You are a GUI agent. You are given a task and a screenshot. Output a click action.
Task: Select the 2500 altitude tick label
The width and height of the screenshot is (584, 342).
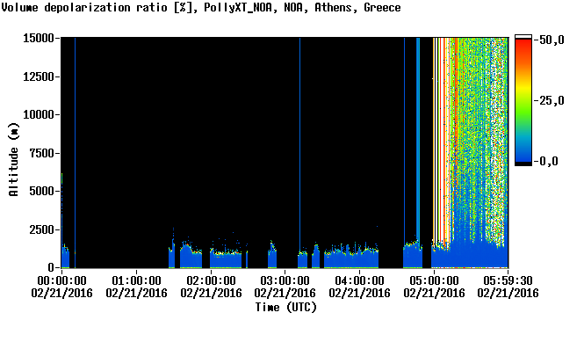42,229
